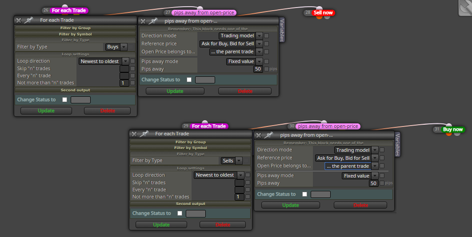Click Delete in the Buys For each Trade panel
Image resolution: width=472 pixels, height=237 pixels.
click(108, 111)
